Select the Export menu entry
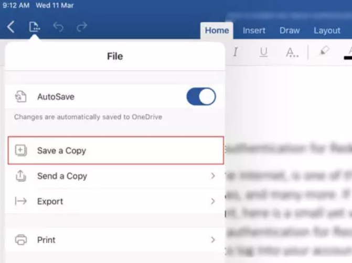The image size is (352, 263). (115, 201)
